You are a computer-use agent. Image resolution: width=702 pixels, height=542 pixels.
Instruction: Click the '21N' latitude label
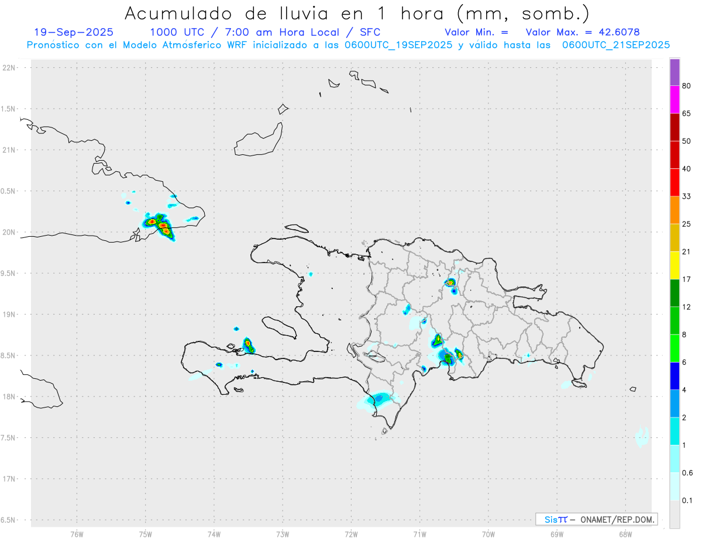pyautogui.click(x=9, y=150)
